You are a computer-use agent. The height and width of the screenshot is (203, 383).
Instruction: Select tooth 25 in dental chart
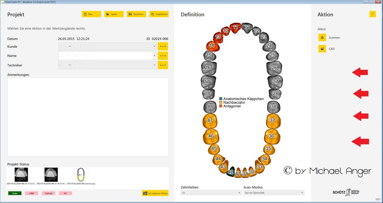coord(272,55)
